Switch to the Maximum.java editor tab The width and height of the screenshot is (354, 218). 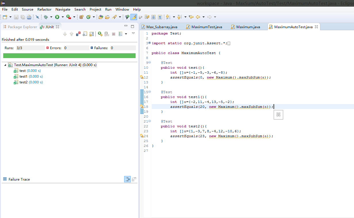coord(248,27)
